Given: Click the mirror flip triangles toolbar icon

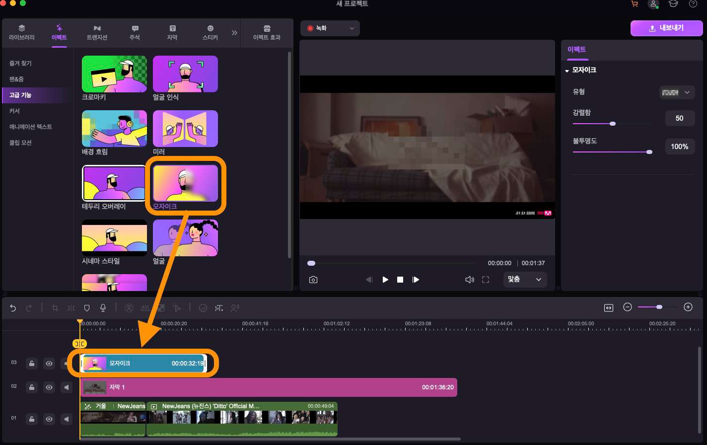Looking at the screenshot, I should point(145,308).
